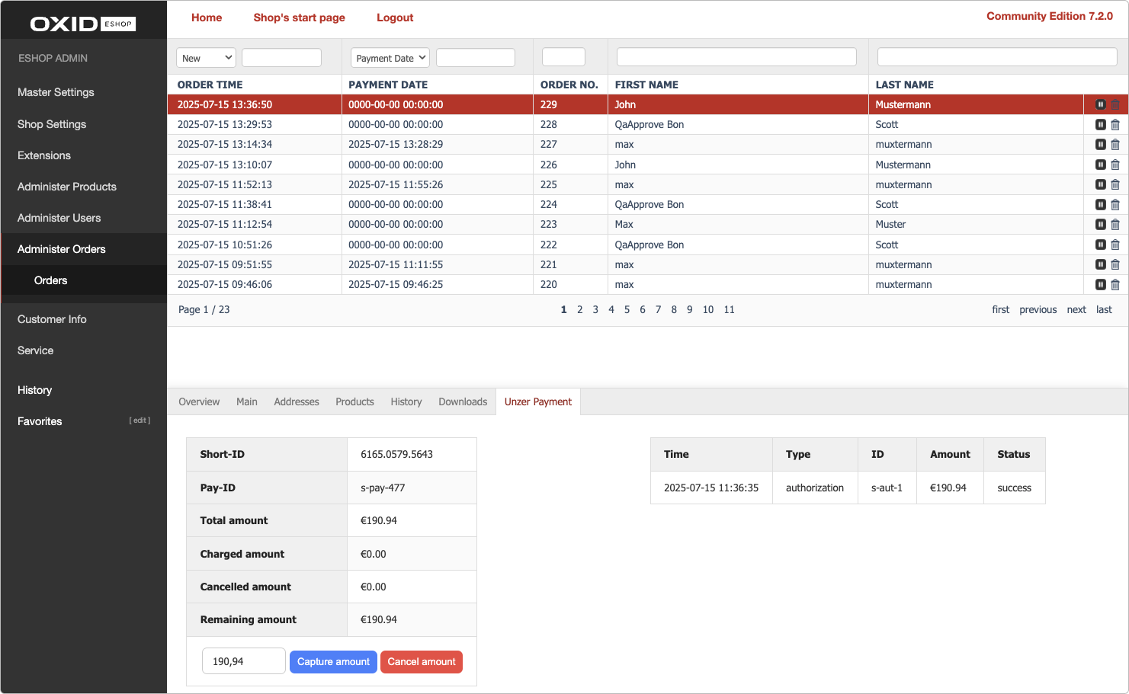This screenshot has height=694, width=1129.
Task: Delete order 229 with the trash icon
Action: (x=1115, y=104)
